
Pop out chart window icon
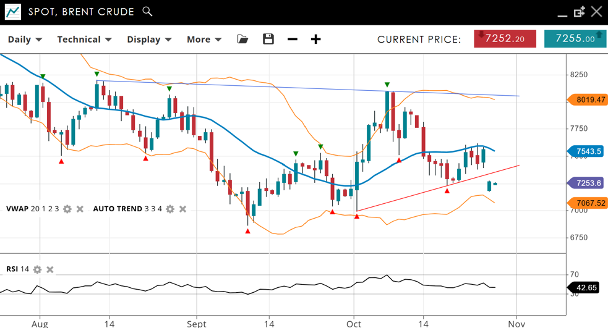(x=579, y=12)
